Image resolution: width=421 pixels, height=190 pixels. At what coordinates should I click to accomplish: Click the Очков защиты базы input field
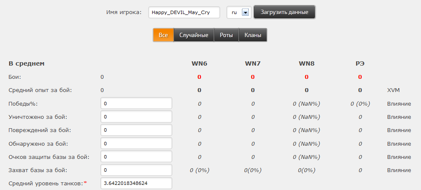[136, 156]
